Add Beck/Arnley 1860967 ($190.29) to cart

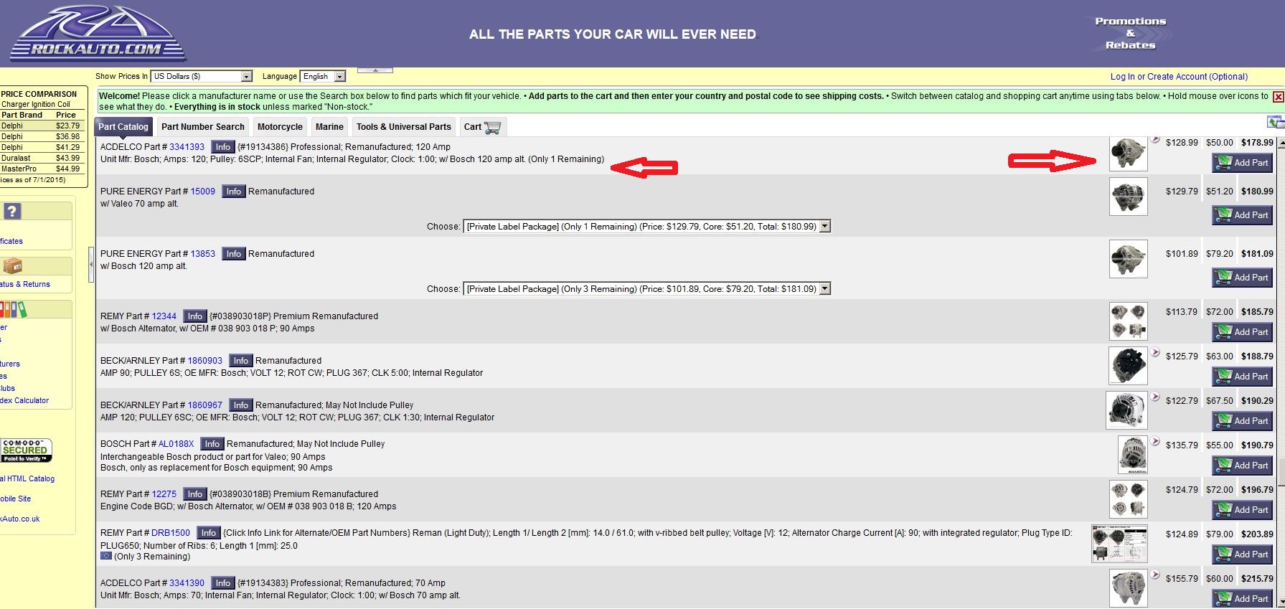coord(1243,420)
